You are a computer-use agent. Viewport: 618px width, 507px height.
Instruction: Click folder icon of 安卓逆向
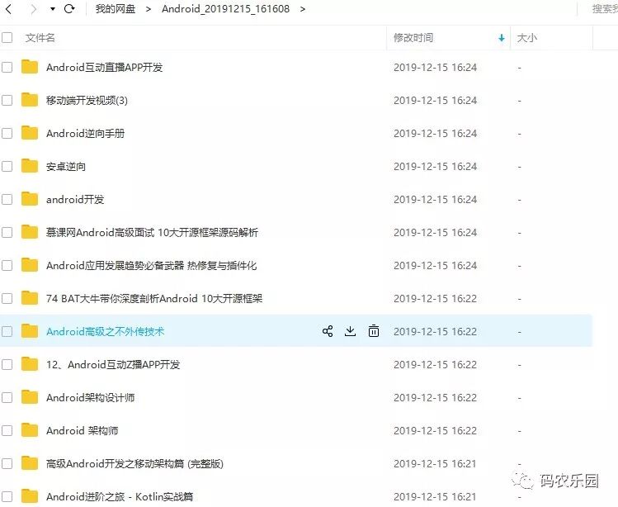pos(30,166)
